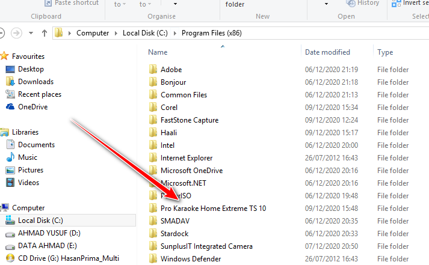
Task: Select Libraries in the navigation pane
Action: 25,132
